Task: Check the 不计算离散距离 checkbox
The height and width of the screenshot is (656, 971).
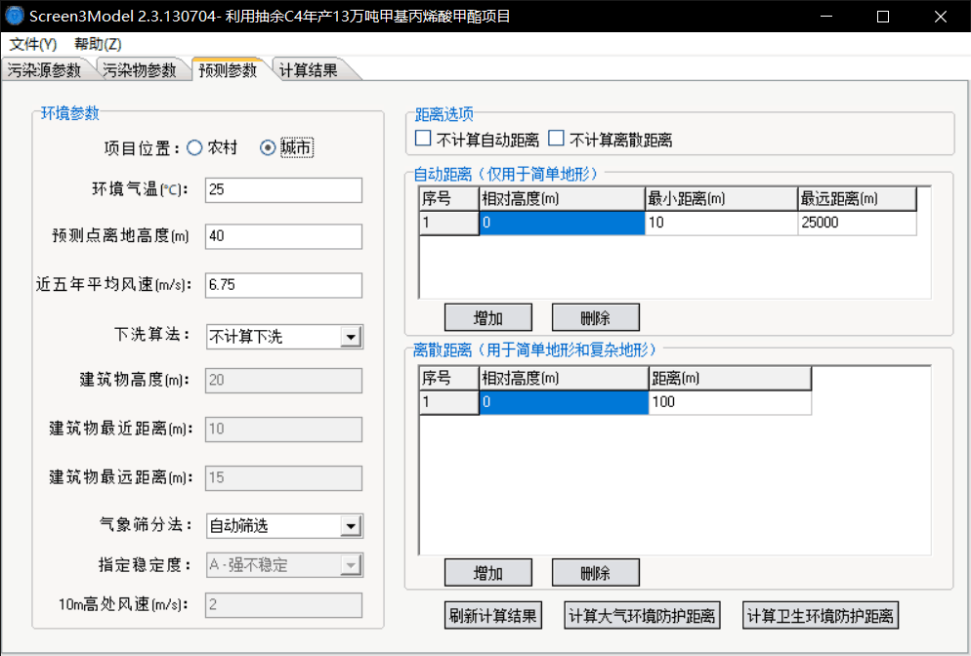Action: coord(611,140)
